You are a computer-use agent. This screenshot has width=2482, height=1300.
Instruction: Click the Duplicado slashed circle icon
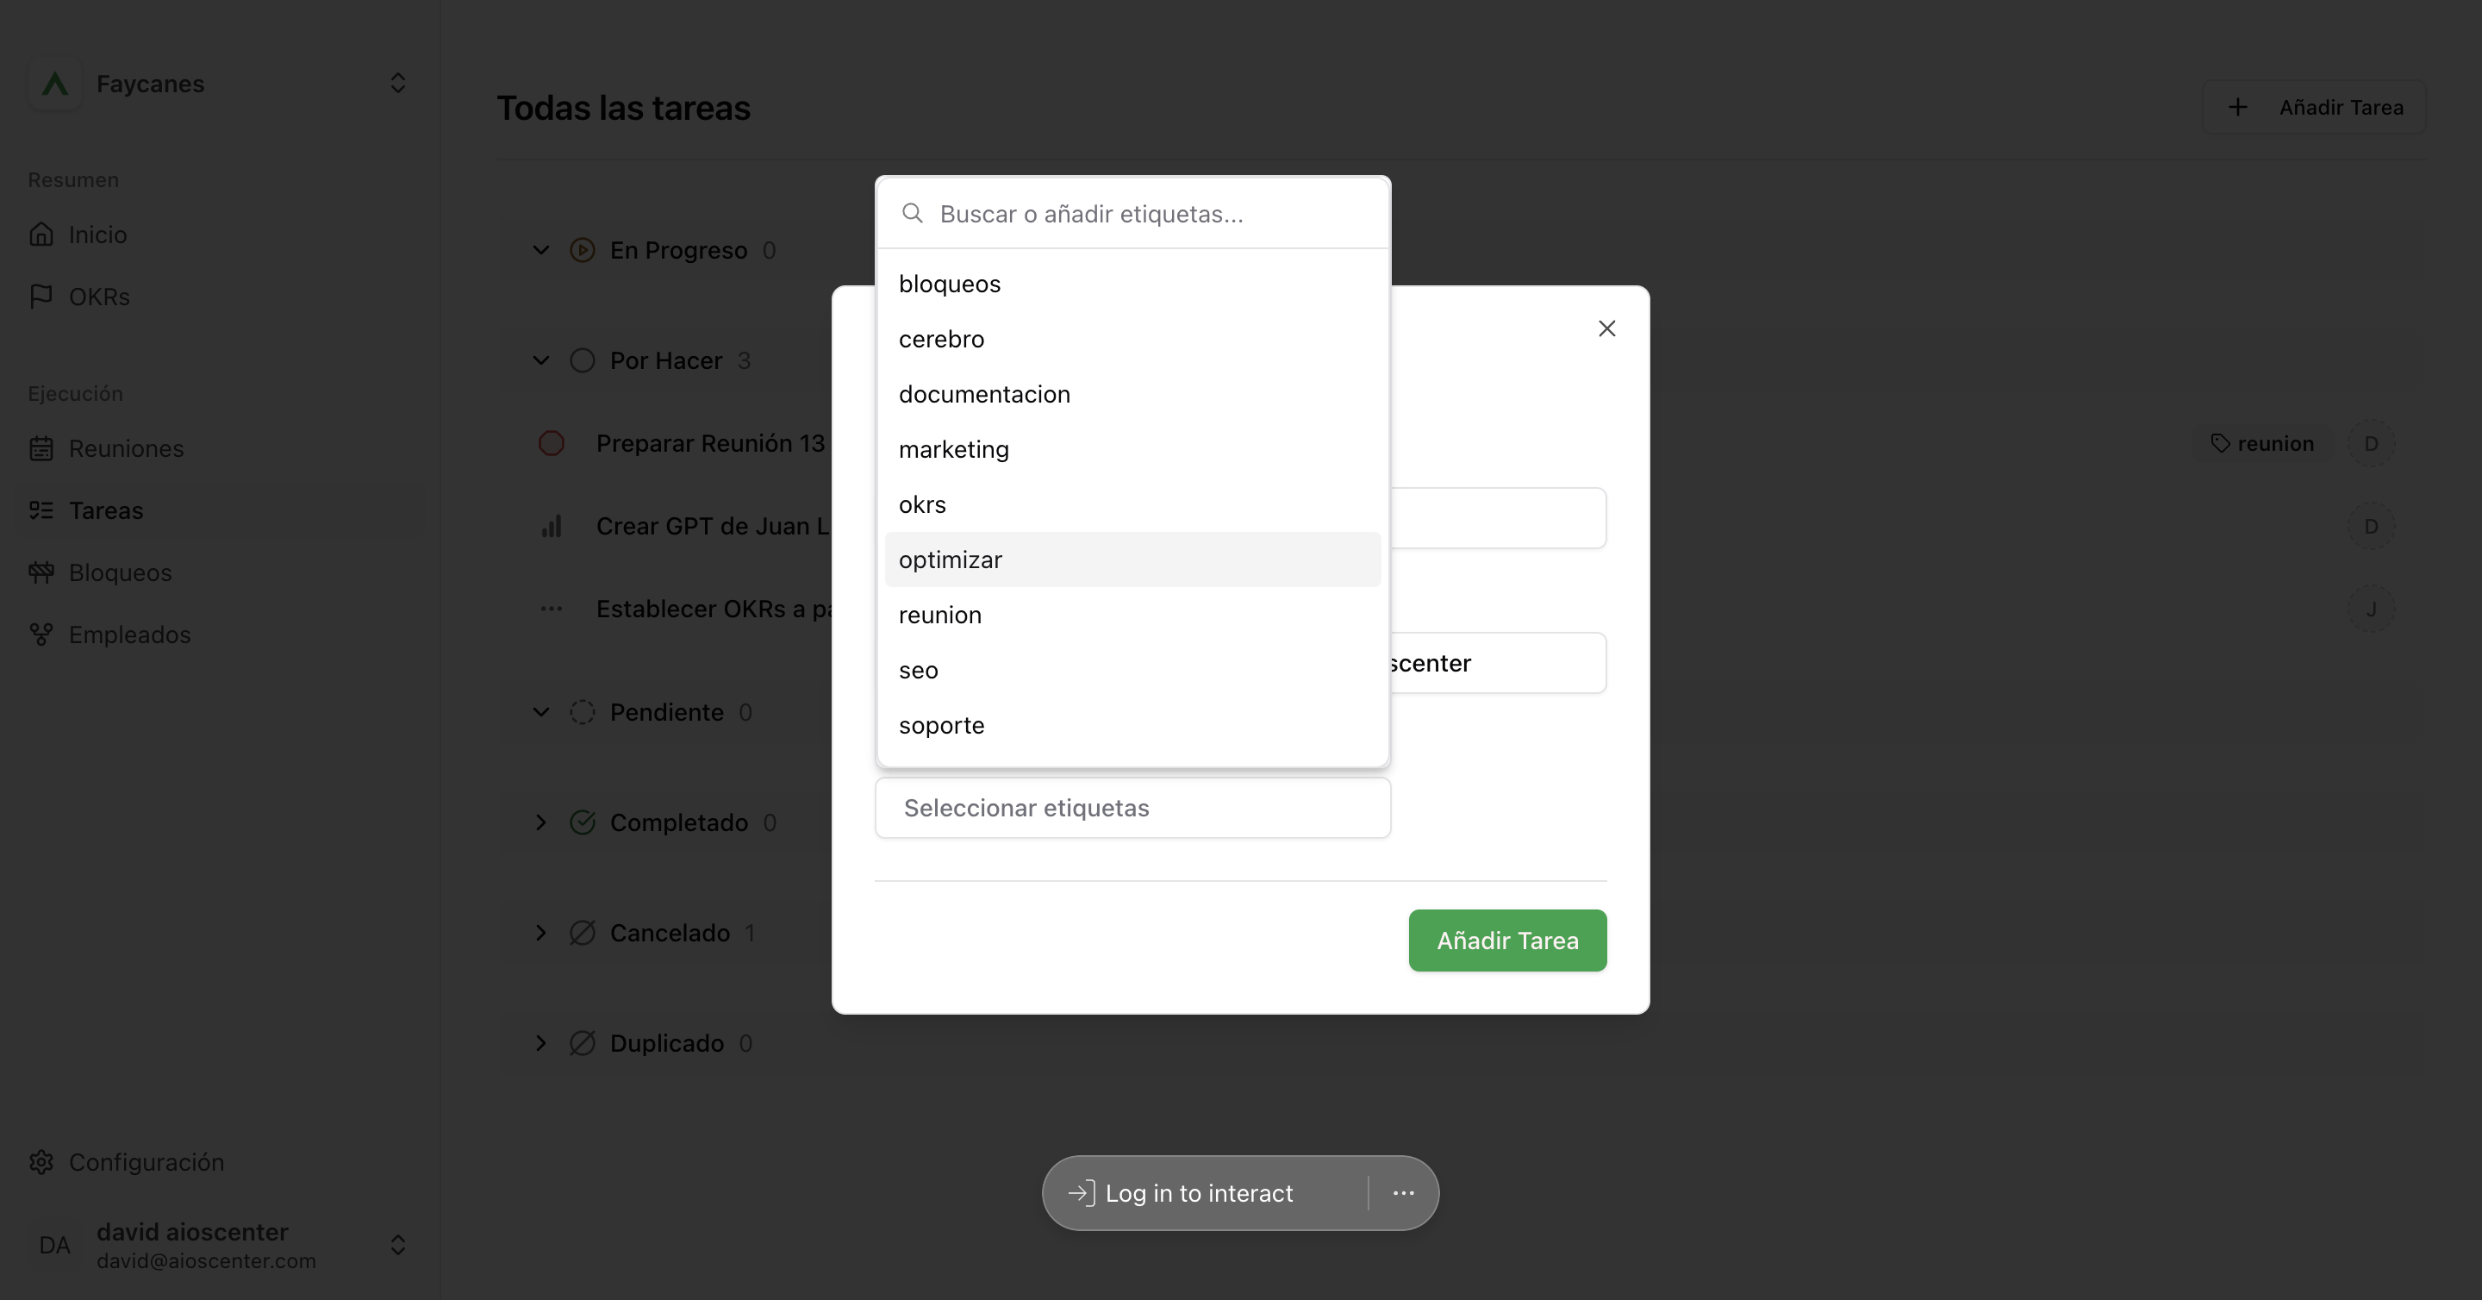click(583, 1044)
